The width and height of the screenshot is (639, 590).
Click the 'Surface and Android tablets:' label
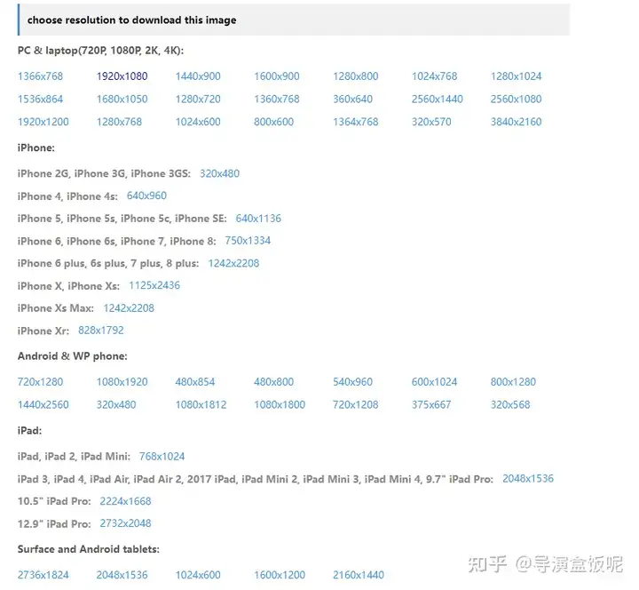coord(89,549)
